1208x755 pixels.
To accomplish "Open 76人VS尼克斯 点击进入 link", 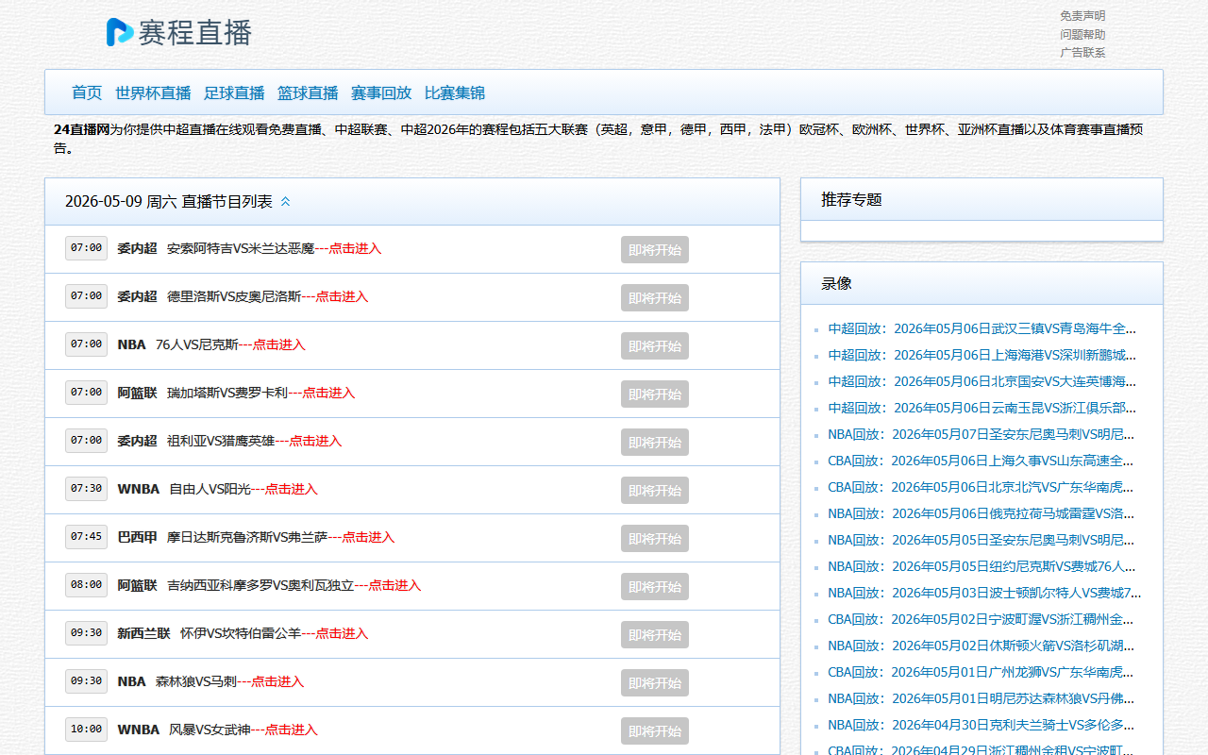I will pyautogui.click(x=279, y=344).
